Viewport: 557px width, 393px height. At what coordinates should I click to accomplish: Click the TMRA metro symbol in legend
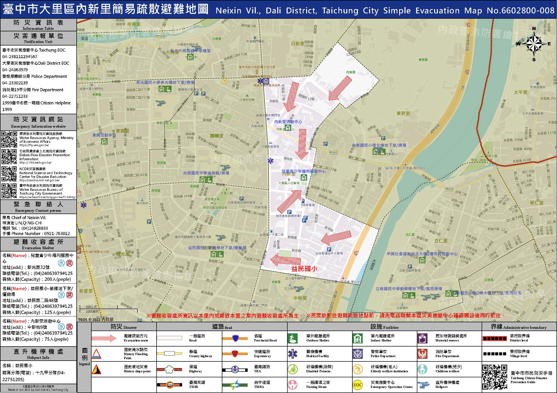click(x=235, y=385)
